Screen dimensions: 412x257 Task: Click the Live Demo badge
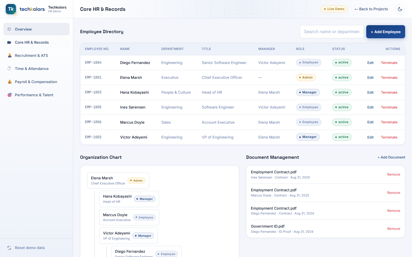(x=334, y=9)
